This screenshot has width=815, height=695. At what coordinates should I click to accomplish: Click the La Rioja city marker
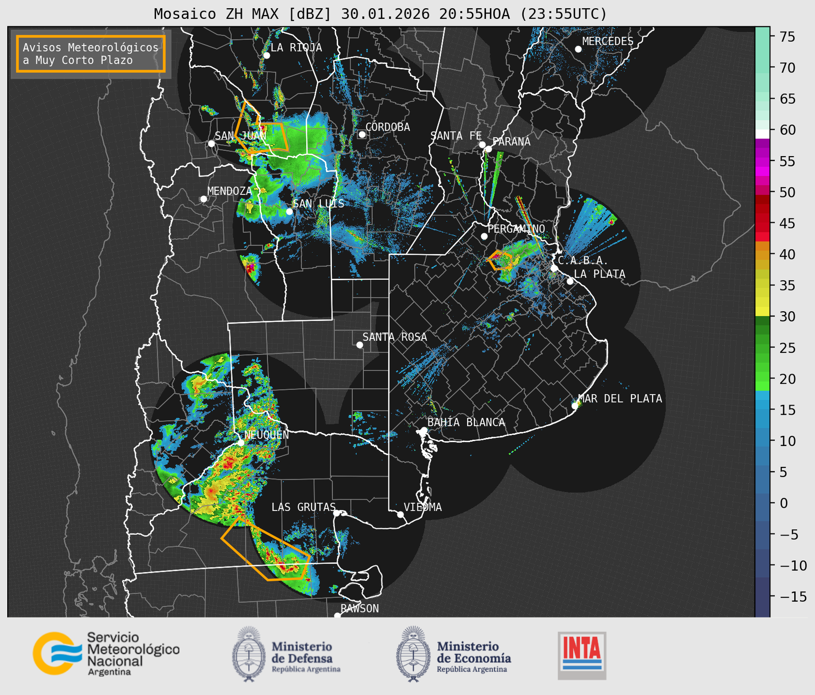(x=267, y=56)
